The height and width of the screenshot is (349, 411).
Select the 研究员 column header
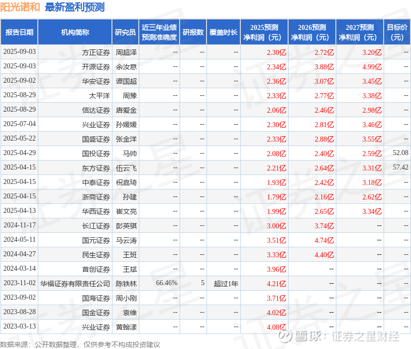click(125, 32)
